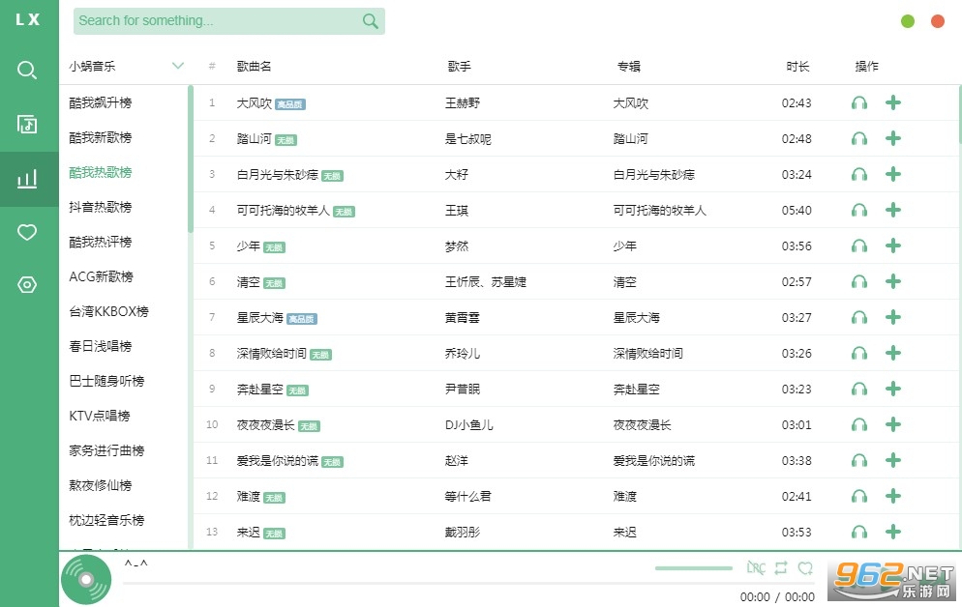Open the 台湾KKBOX榜 chart
This screenshot has width=962, height=607.
click(108, 311)
